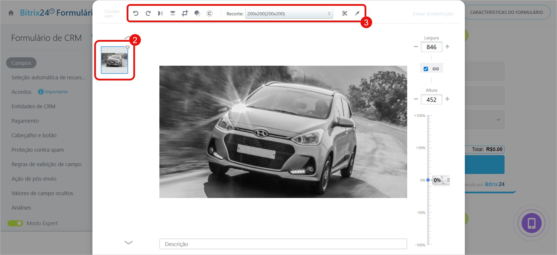Click the Cancelar ação button

coord(112,14)
